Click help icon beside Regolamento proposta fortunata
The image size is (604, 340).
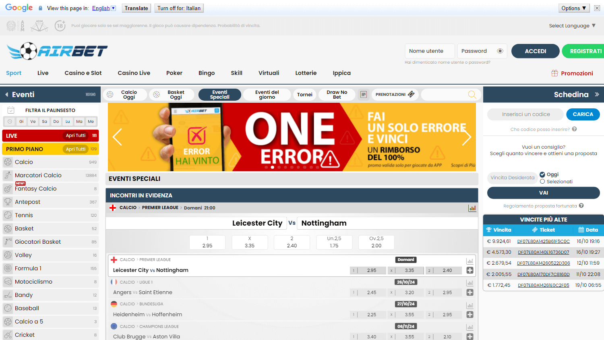coord(581,206)
